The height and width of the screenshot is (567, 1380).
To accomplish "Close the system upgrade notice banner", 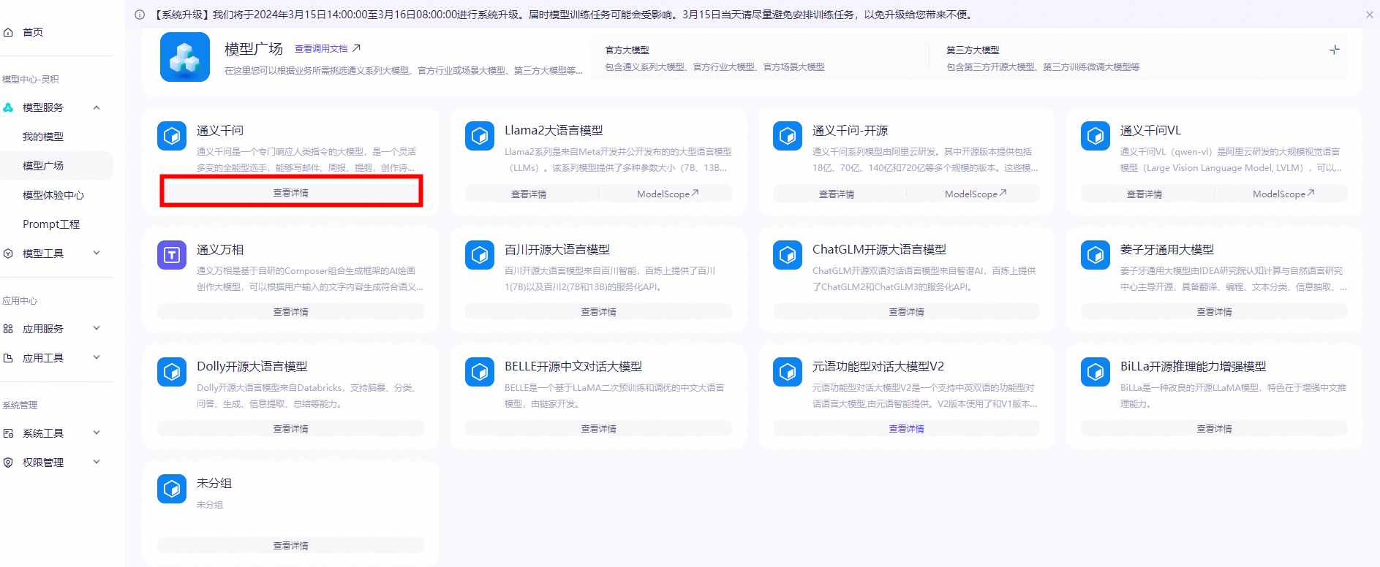I will click(x=1370, y=15).
